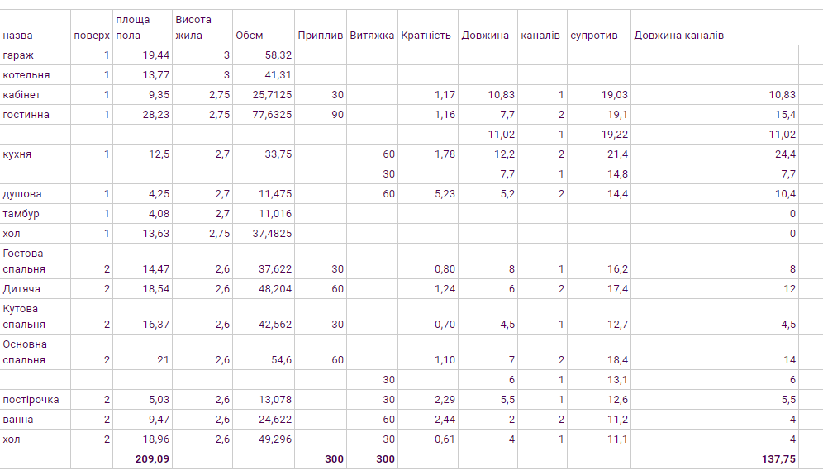Click the 'Витяжка' column header

pyautogui.click(x=372, y=27)
